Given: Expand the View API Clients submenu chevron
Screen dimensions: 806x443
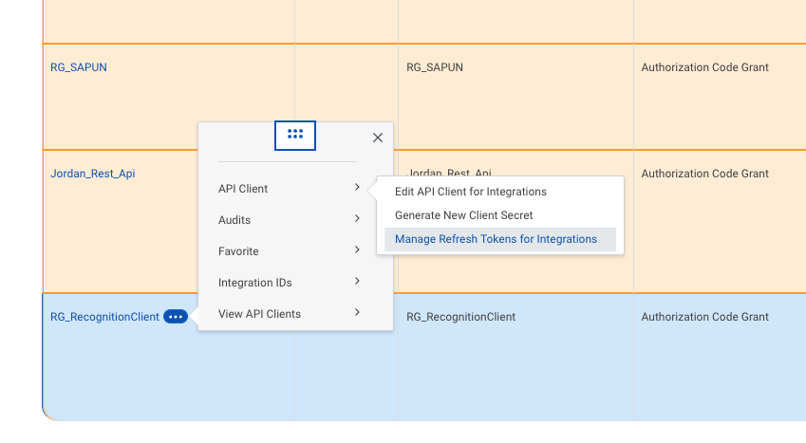Looking at the screenshot, I should pos(357,313).
